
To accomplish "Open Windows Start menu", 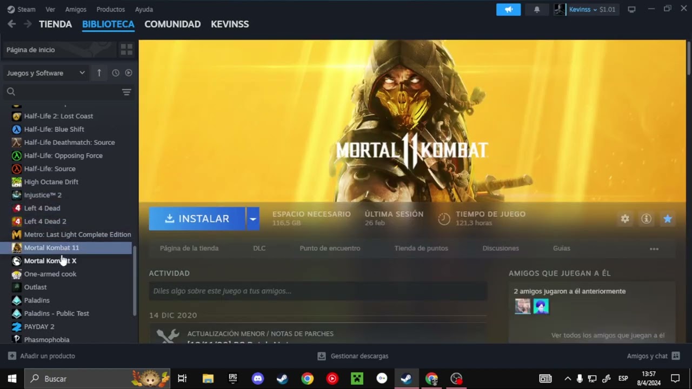I will tap(12, 379).
